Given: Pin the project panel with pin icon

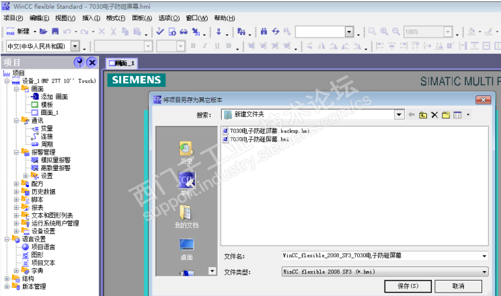Looking at the screenshot, I should click(x=79, y=63).
